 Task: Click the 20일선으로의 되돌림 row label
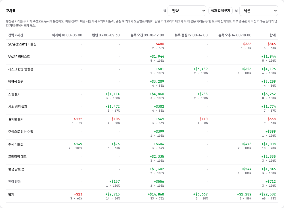22,44
